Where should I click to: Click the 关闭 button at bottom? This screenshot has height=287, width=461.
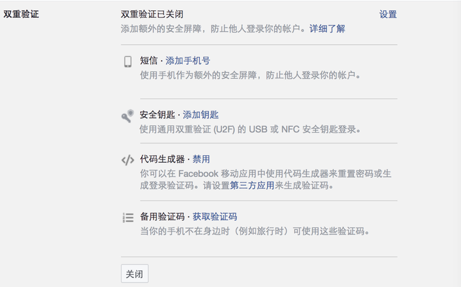coord(134,274)
